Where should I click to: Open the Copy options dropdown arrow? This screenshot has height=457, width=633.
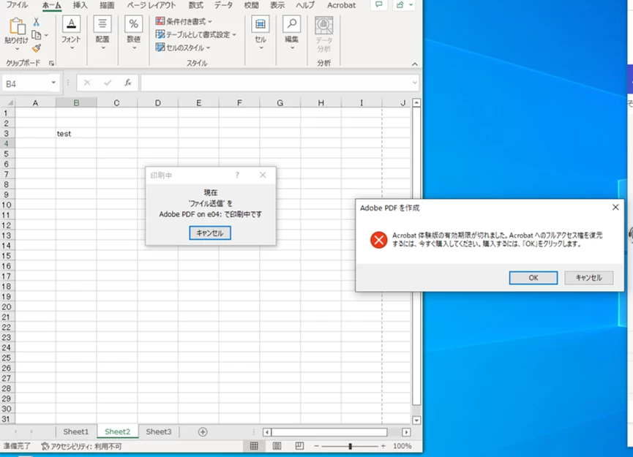point(46,35)
